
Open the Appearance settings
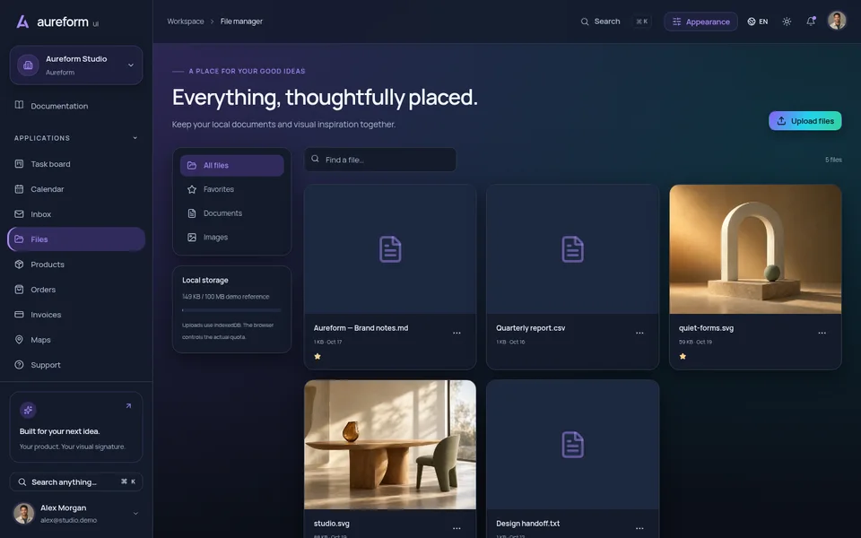tap(700, 22)
